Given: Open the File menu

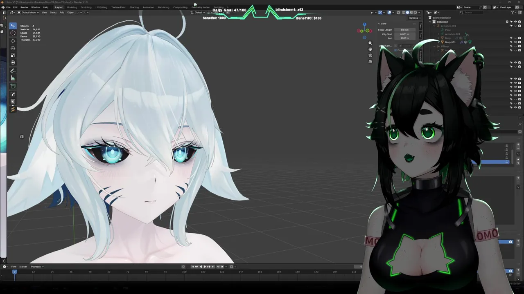Looking at the screenshot, I should click(8, 7).
